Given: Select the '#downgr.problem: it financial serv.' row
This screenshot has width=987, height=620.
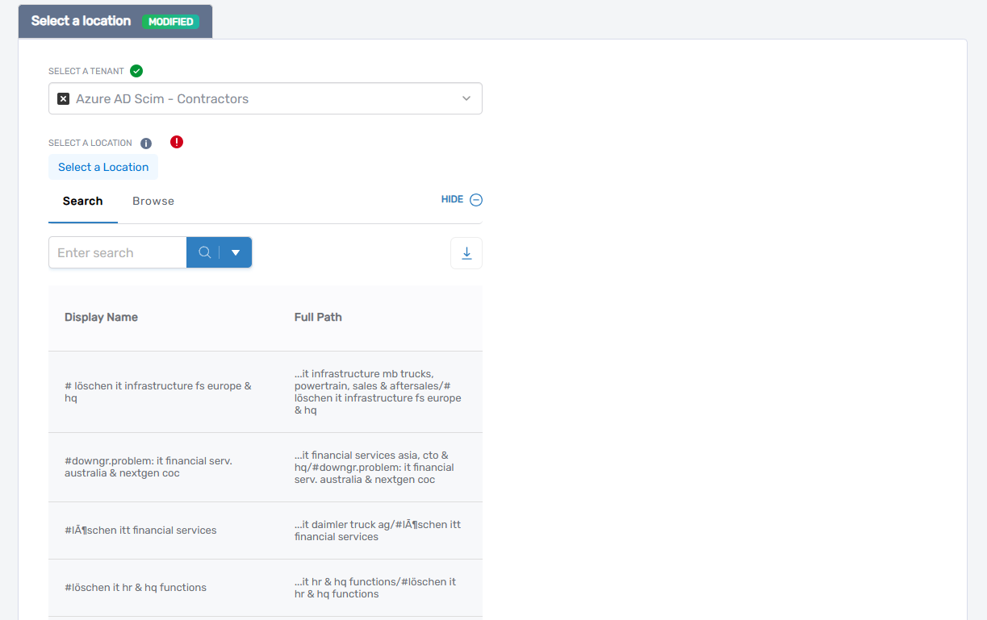Looking at the screenshot, I should 148,467.
